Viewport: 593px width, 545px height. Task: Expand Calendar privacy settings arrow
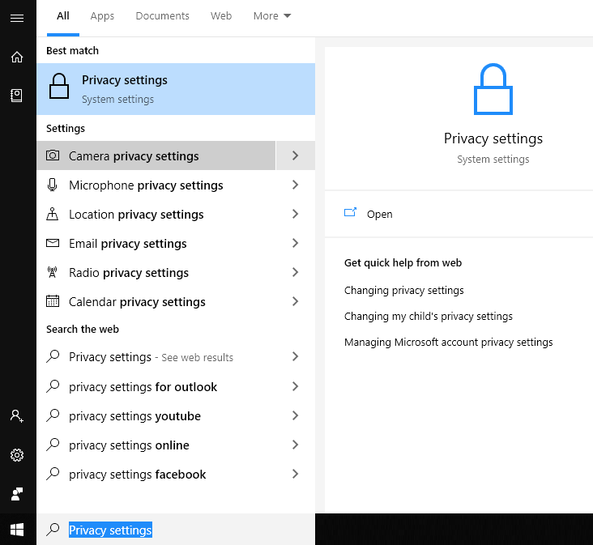pyautogui.click(x=296, y=301)
